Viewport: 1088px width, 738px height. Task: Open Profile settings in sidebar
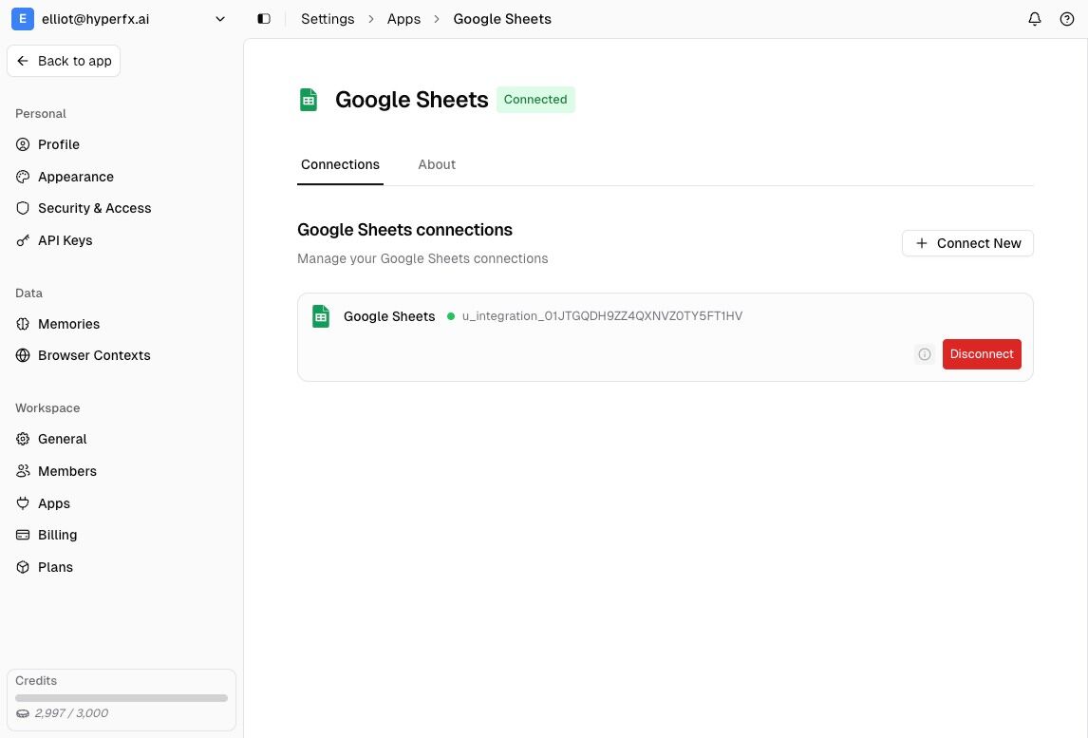click(58, 144)
